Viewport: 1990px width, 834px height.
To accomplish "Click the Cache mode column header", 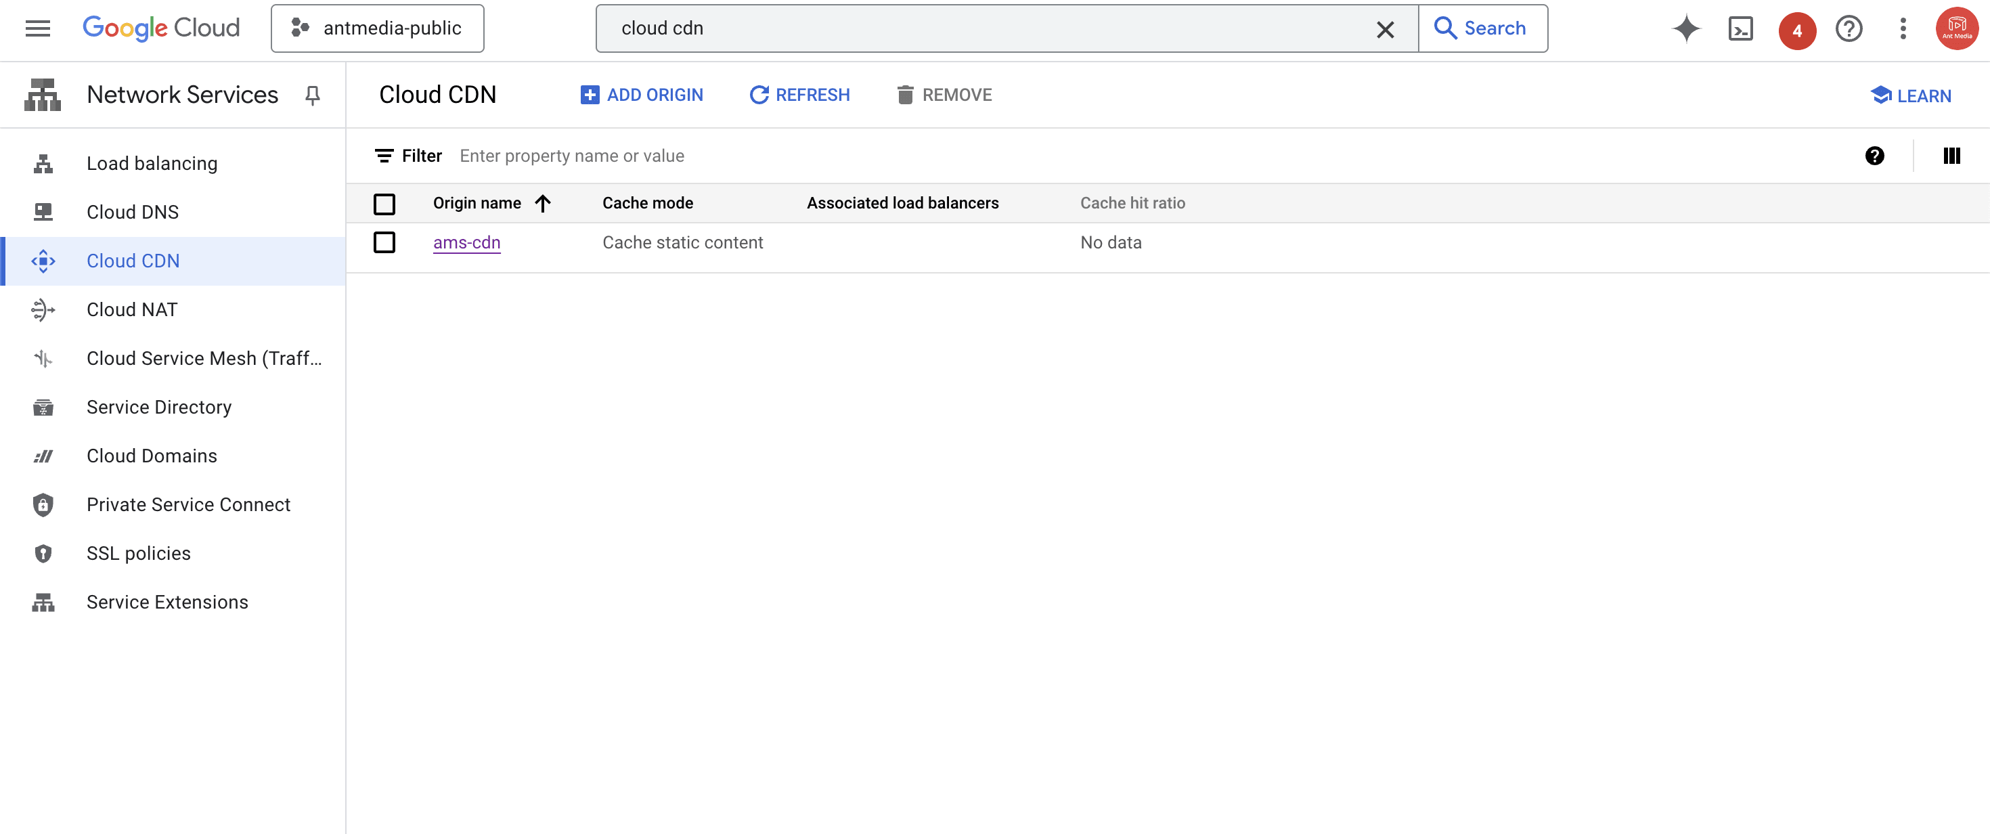I will [x=647, y=203].
